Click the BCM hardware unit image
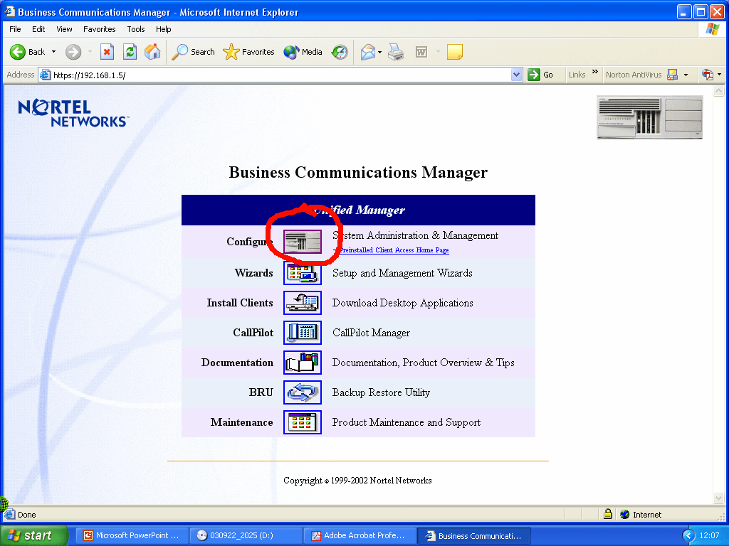Viewport: 729px width, 546px height. [x=649, y=117]
